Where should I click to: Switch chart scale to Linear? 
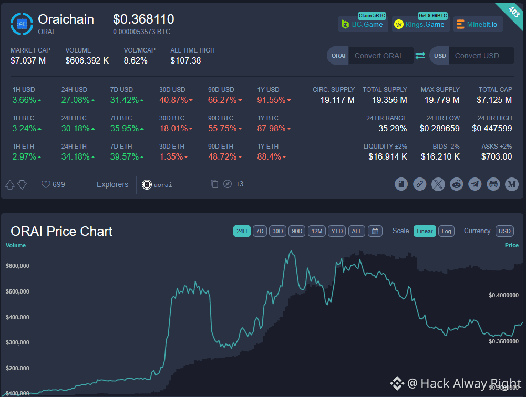(425, 231)
